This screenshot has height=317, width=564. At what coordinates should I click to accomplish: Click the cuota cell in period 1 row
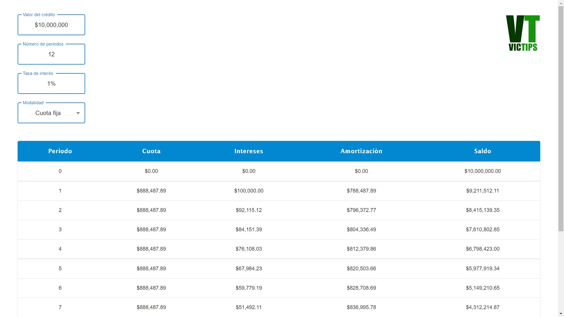(151, 191)
